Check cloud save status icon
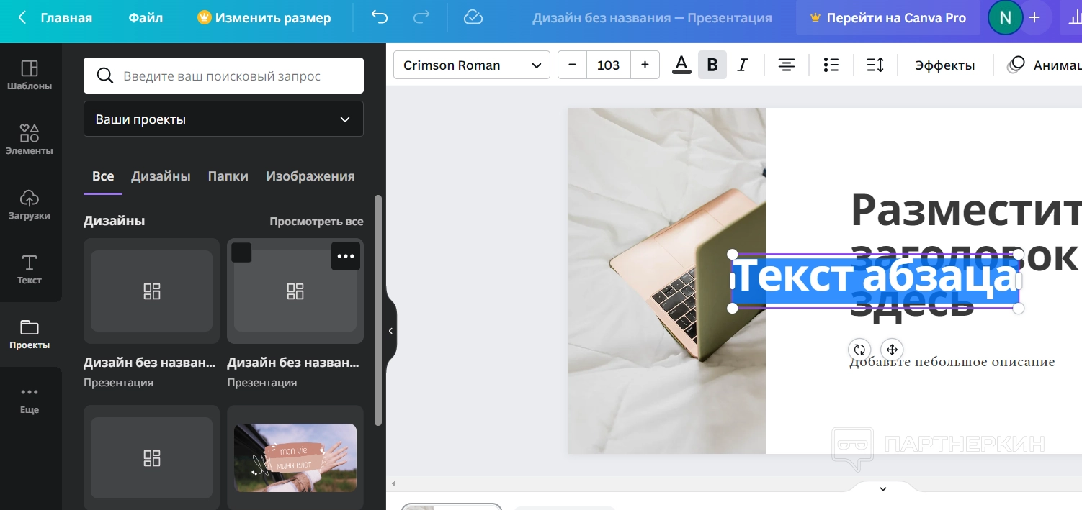1082x510 pixels. coord(473,18)
